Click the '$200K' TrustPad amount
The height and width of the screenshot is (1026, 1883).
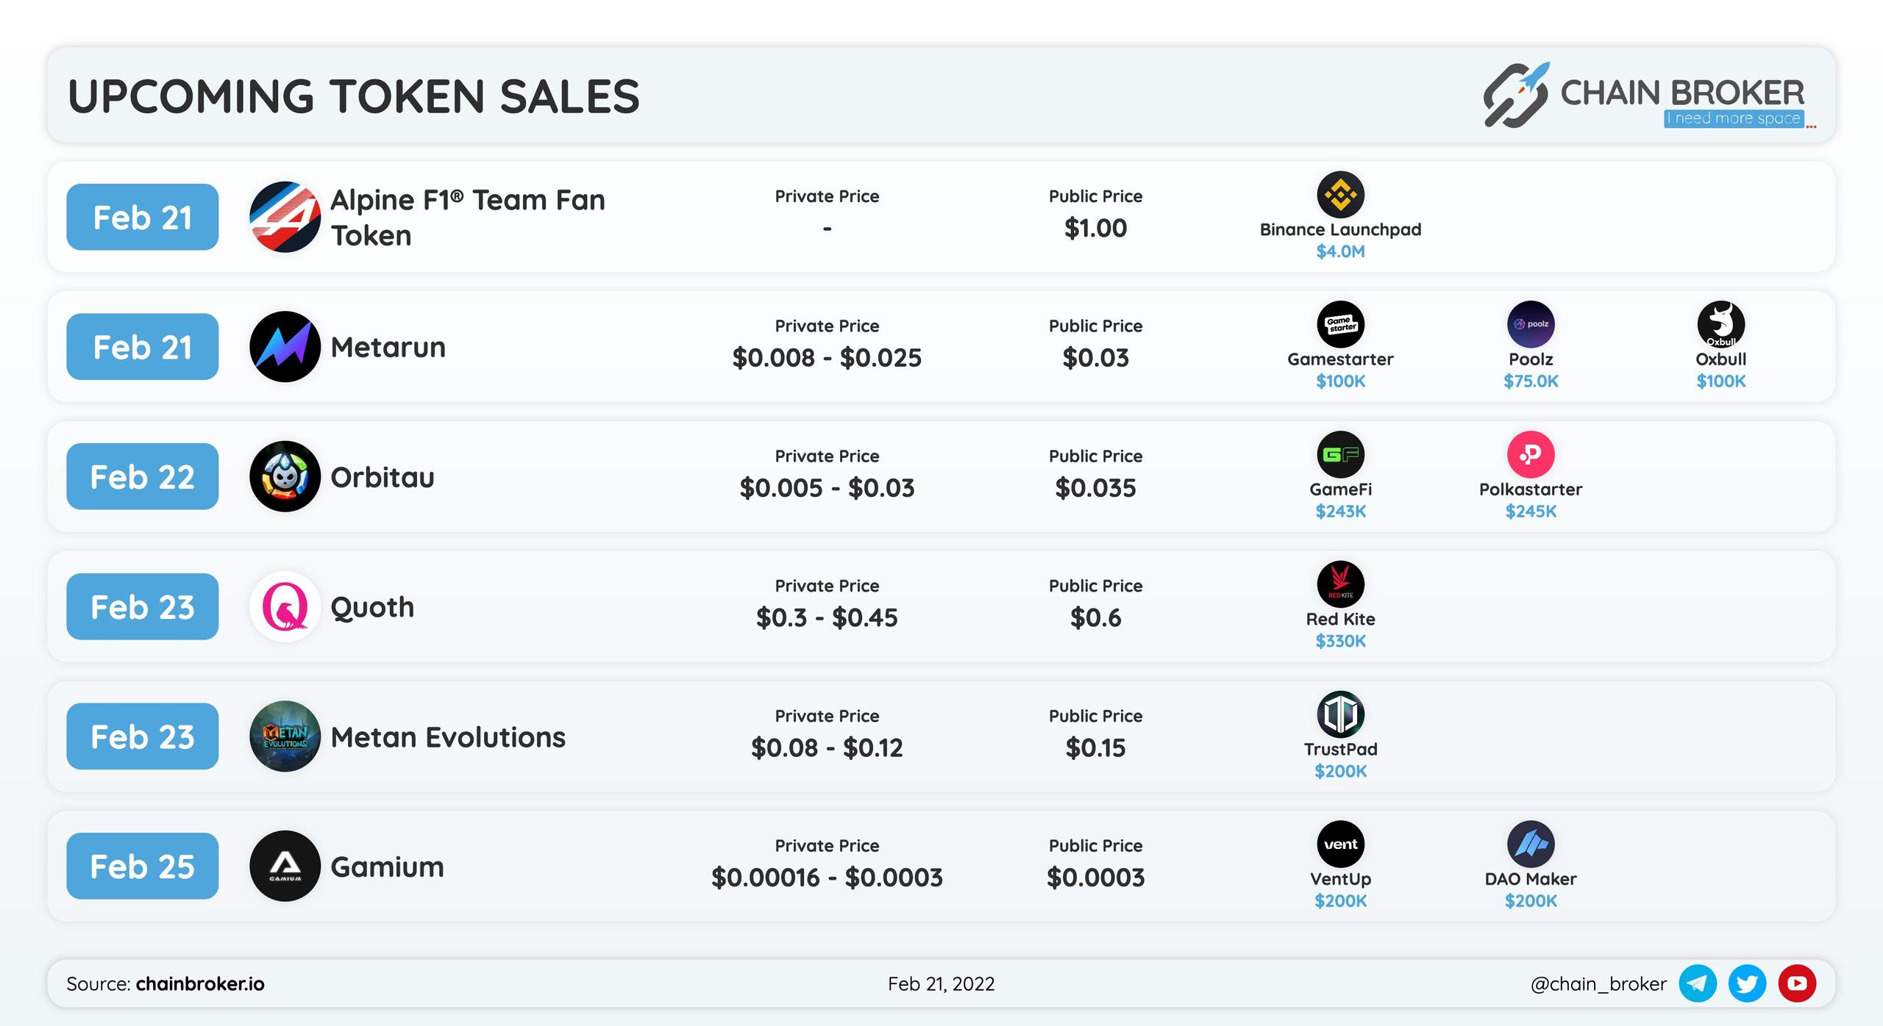pos(1340,771)
